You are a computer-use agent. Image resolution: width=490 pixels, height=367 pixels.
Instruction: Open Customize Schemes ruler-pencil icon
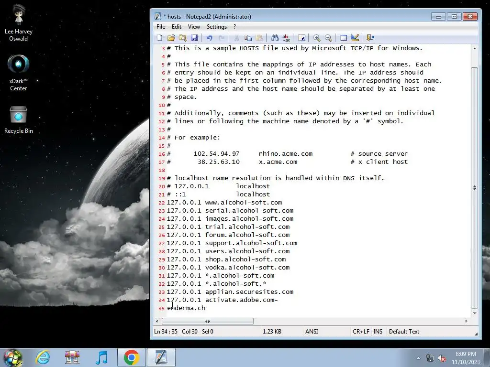tap(355, 38)
